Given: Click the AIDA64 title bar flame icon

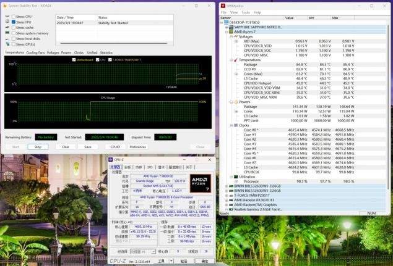Looking at the screenshot, I should [x=5, y=6].
